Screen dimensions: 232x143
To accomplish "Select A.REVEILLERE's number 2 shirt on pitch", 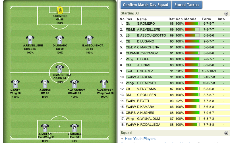I will [x=30, y=40].
